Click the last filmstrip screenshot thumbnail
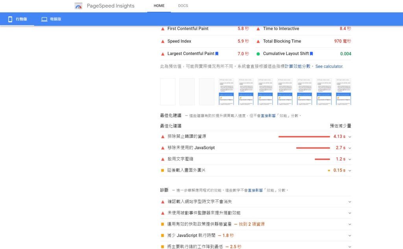The image size is (403, 249). [344, 92]
